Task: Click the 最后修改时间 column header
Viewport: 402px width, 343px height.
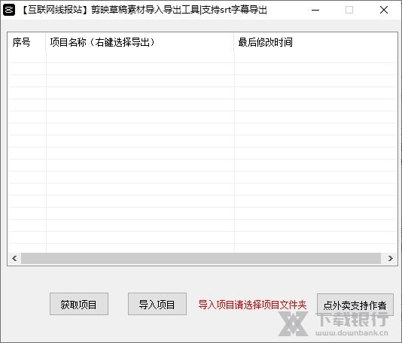Action: click(x=315, y=42)
